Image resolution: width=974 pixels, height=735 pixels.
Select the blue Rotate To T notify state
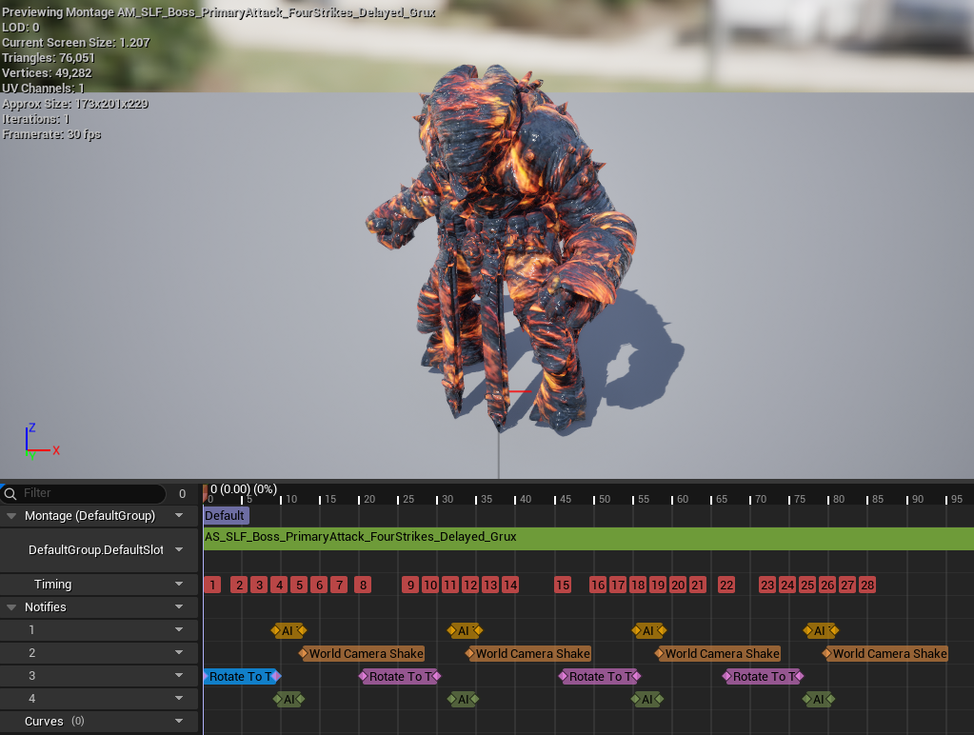pos(240,676)
